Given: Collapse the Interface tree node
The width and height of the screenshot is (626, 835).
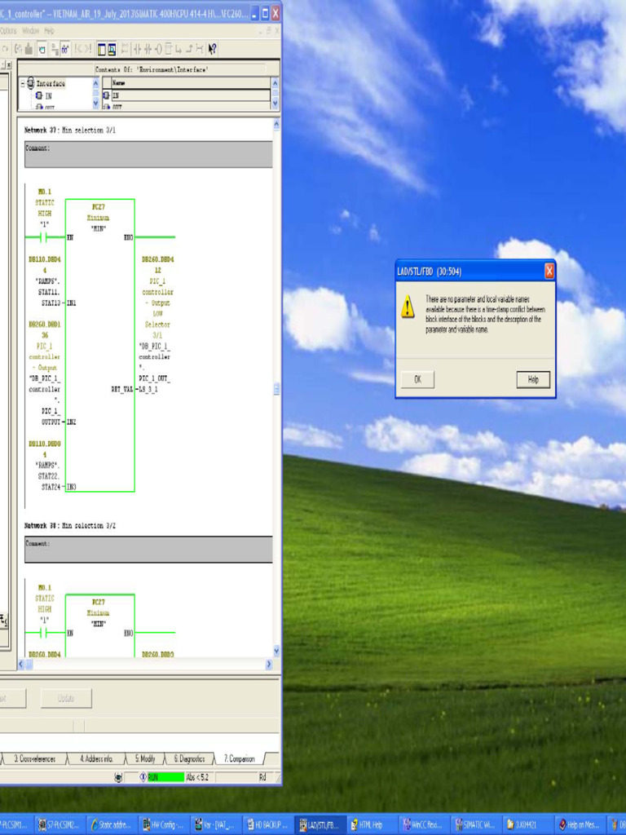Looking at the screenshot, I should 23,84.
